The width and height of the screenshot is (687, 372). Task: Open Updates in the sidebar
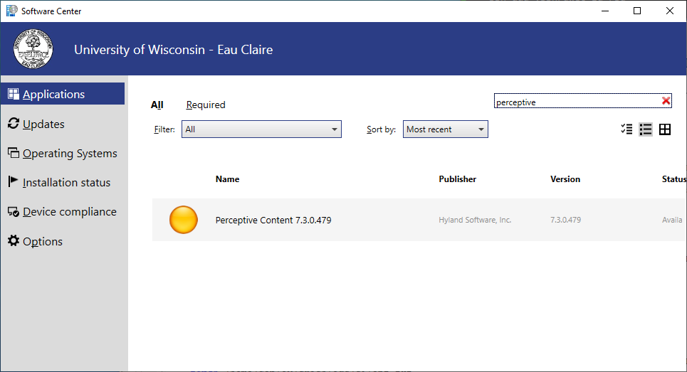pyautogui.click(x=43, y=124)
